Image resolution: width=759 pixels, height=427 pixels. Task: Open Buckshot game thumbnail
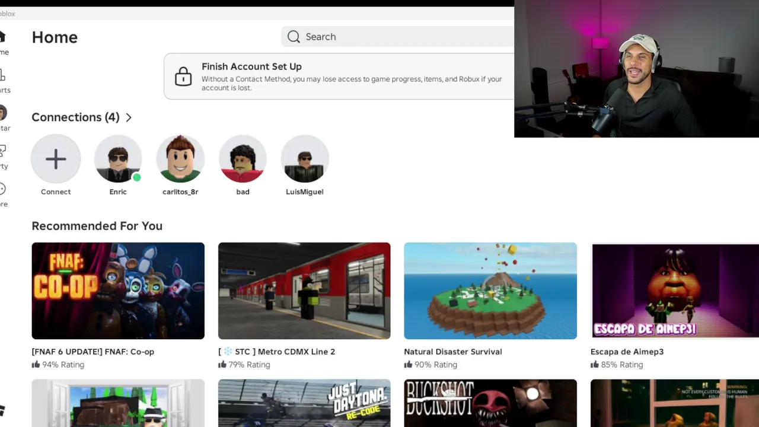click(x=490, y=403)
